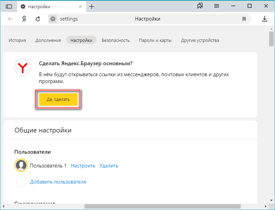Click the Protect badge icon before settings

point(52,19)
